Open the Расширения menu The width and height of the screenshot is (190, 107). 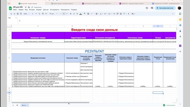[65, 10]
